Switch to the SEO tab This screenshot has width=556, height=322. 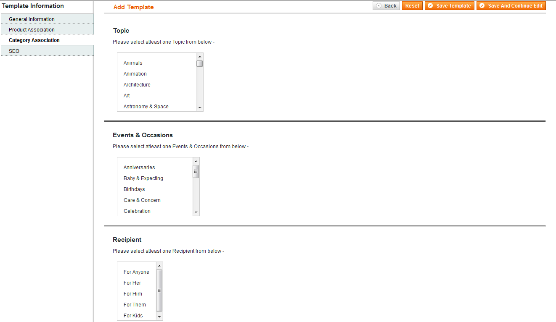(x=47, y=51)
